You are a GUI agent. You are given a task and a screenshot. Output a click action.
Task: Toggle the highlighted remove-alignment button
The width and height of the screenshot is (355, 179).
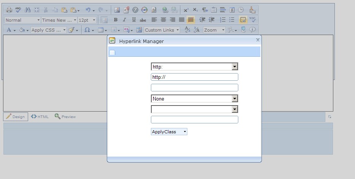191,20
